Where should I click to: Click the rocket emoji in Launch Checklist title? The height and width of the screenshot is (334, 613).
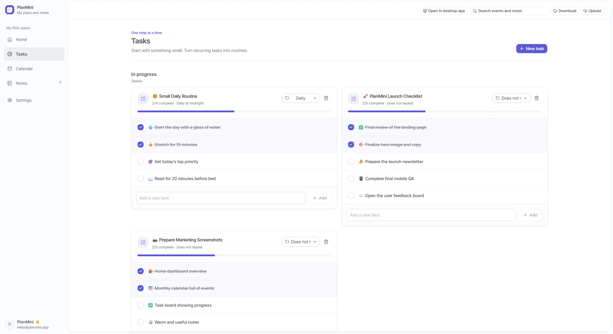[365, 96]
